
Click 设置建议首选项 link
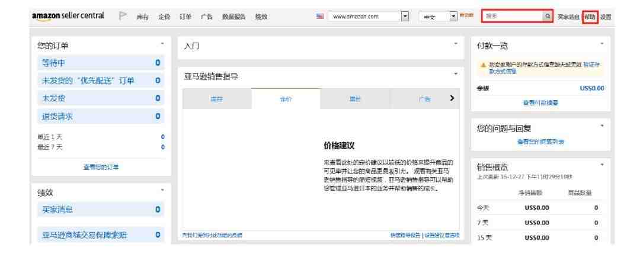(x=442, y=235)
